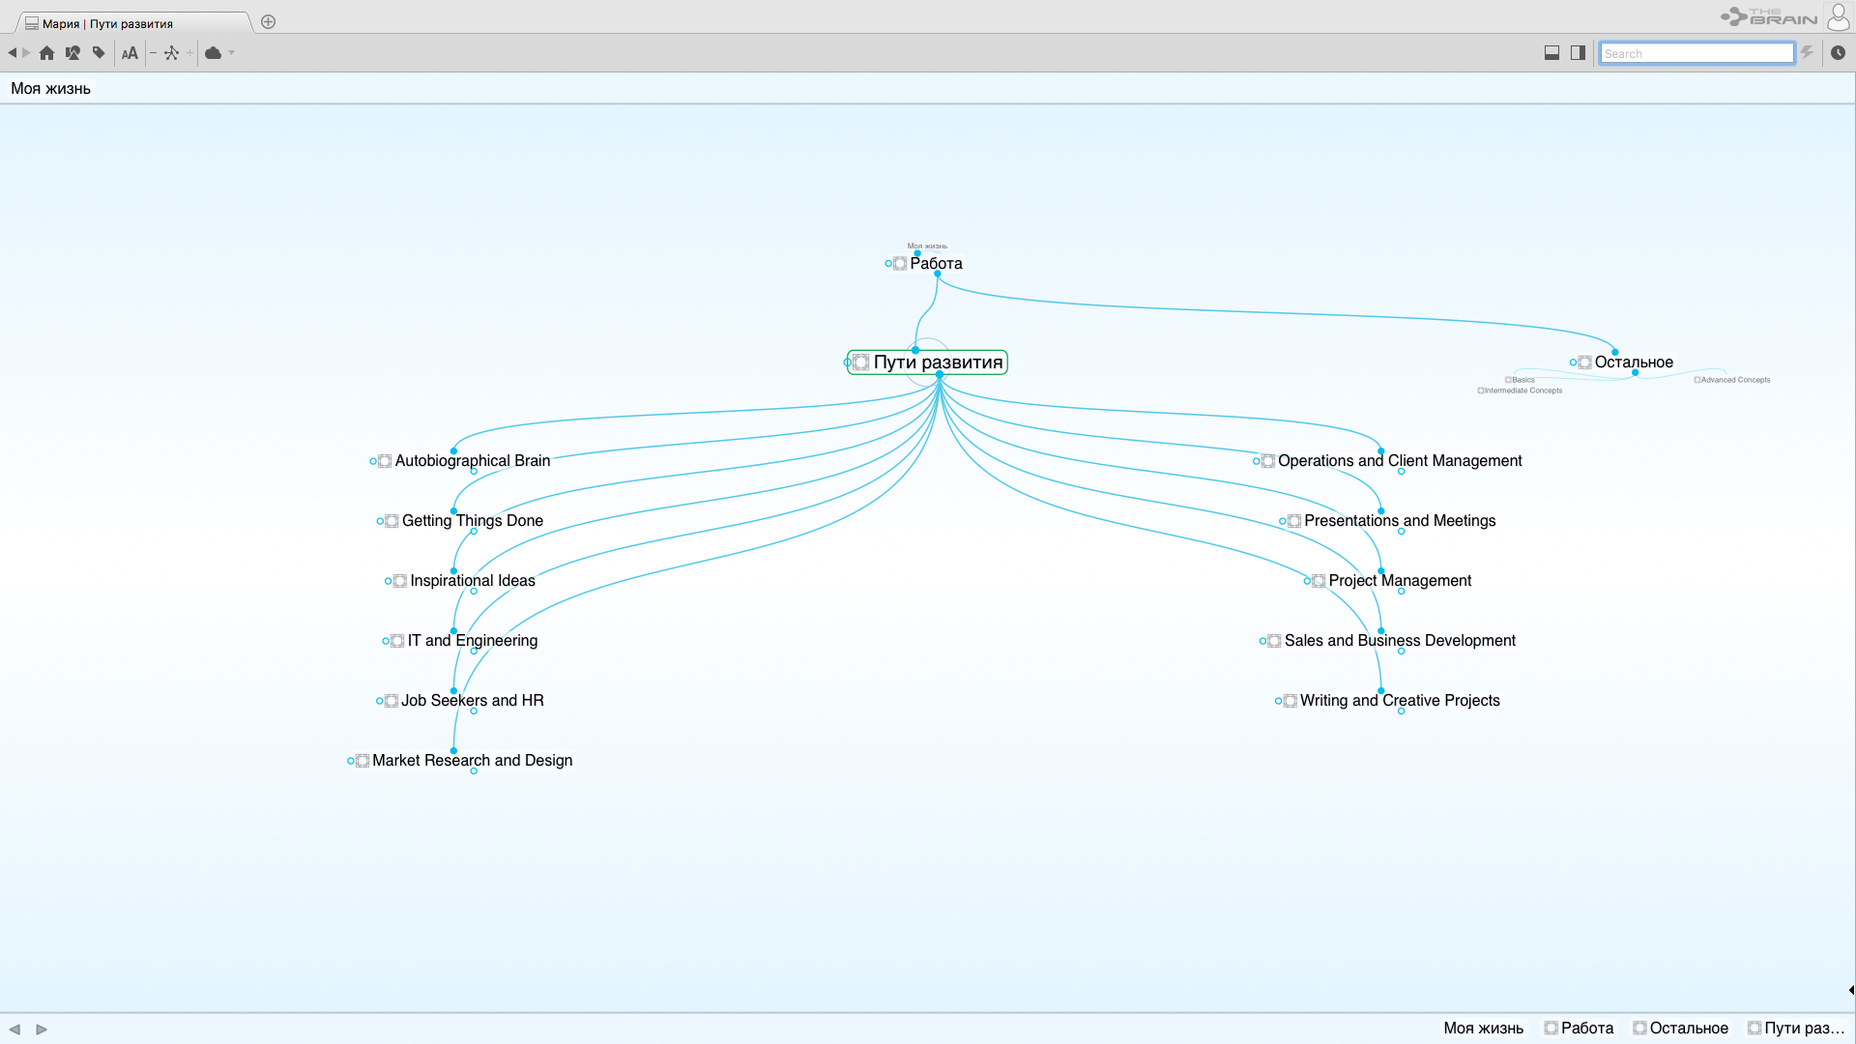Open Sales and Business Development thought
This screenshot has width=1856, height=1044.
[x=1400, y=641]
